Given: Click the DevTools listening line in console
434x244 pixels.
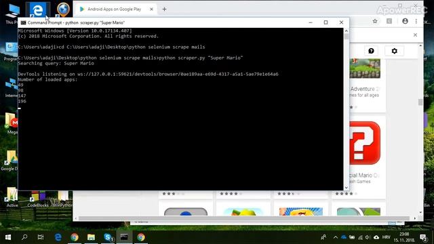Looking at the screenshot, I should [148, 74].
